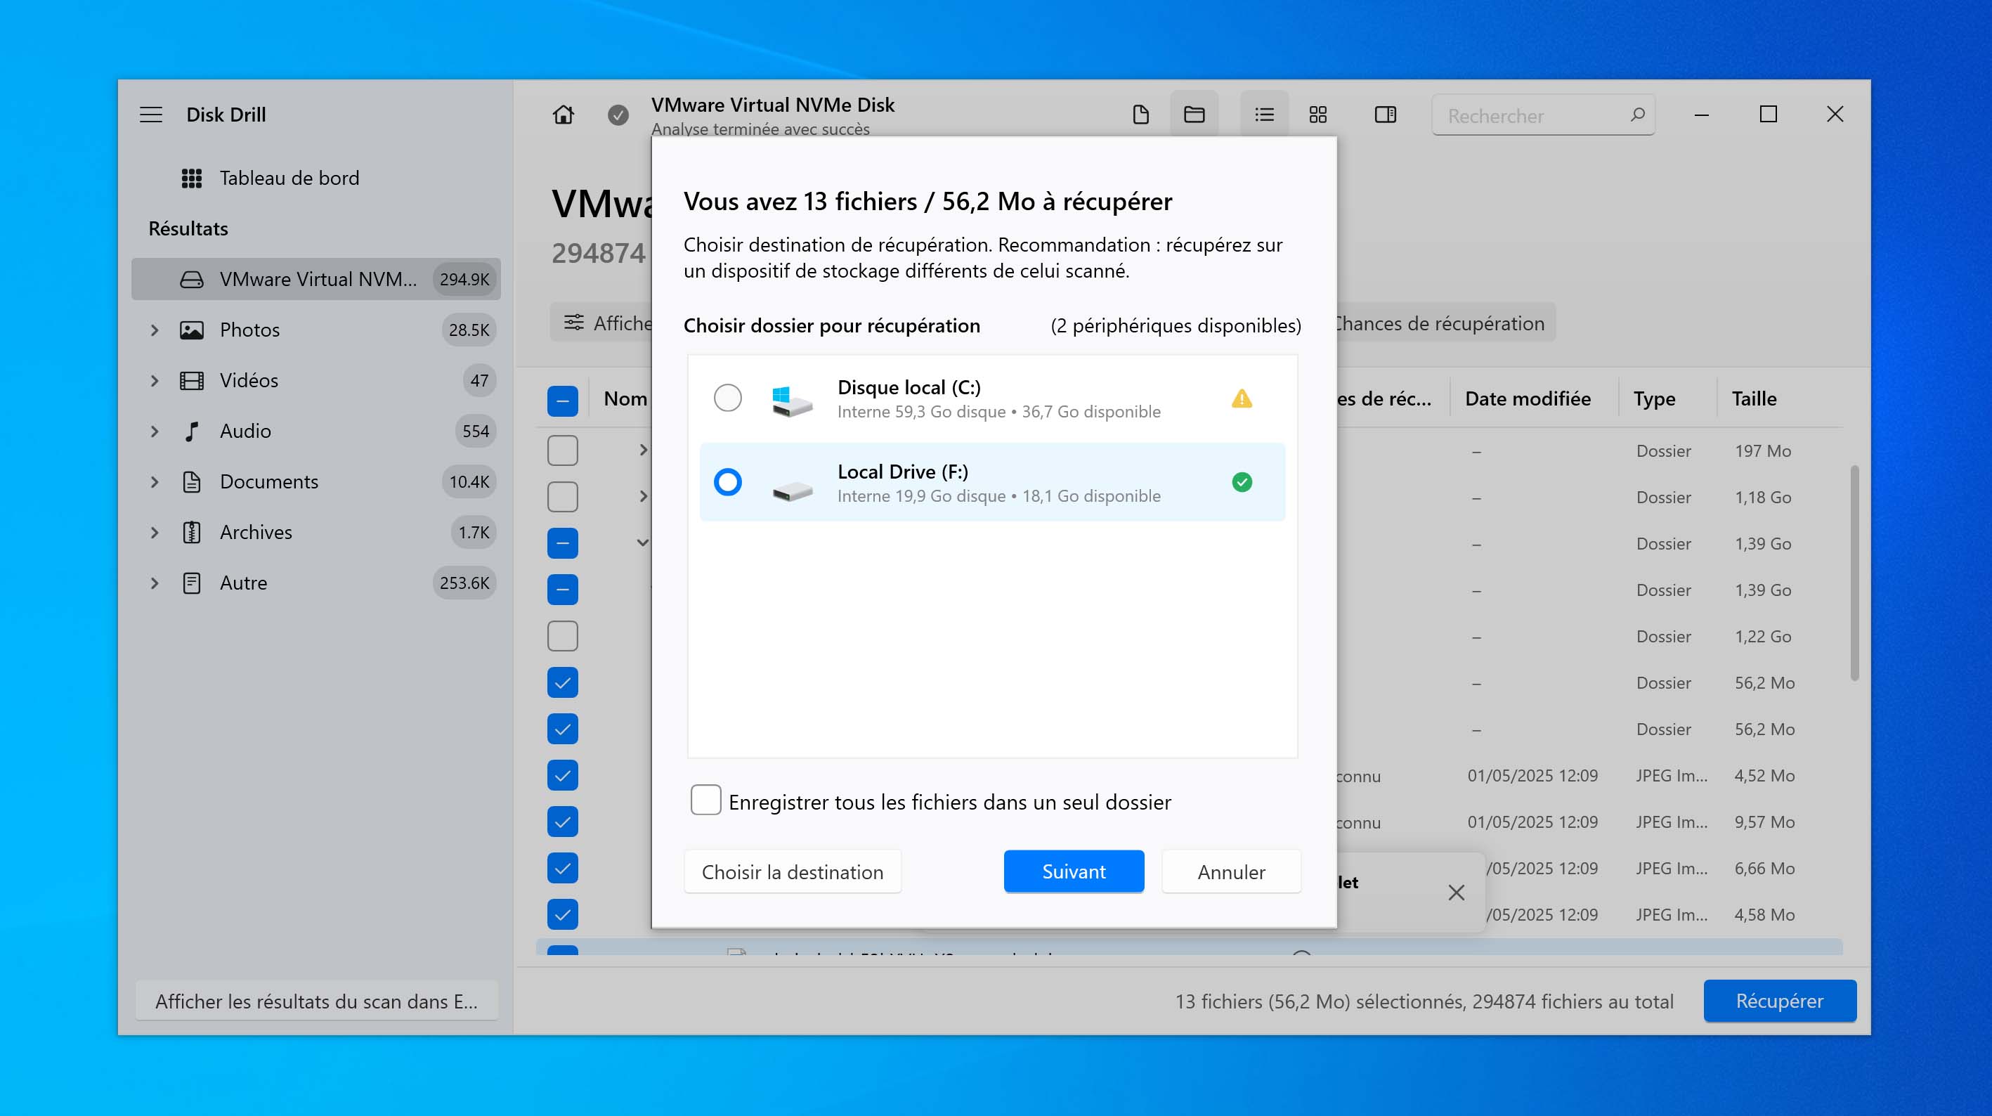1992x1116 pixels.
Task: Expand the 1,18 Go folder row
Action: pyautogui.click(x=643, y=497)
